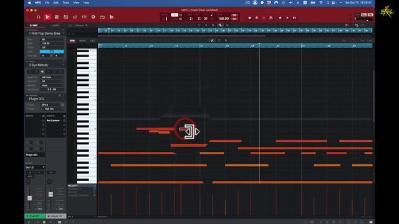399x224 pixels.
Task: Collapse the Sequence section triangle
Action: point(27,30)
